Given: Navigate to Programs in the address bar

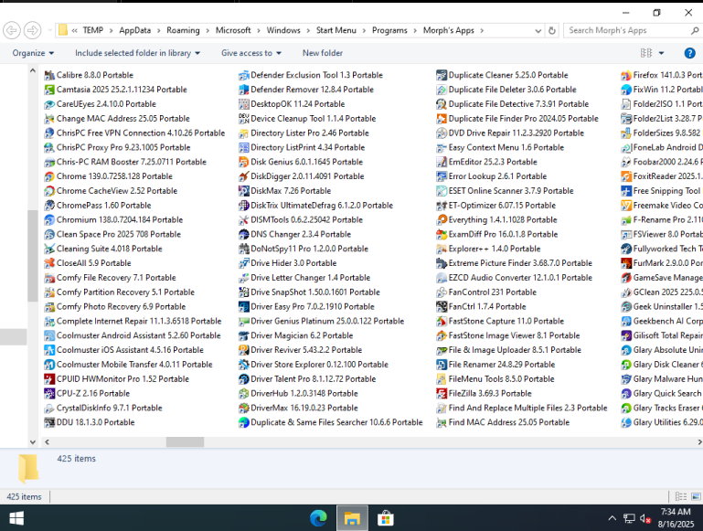Looking at the screenshot, I should 389,30.
